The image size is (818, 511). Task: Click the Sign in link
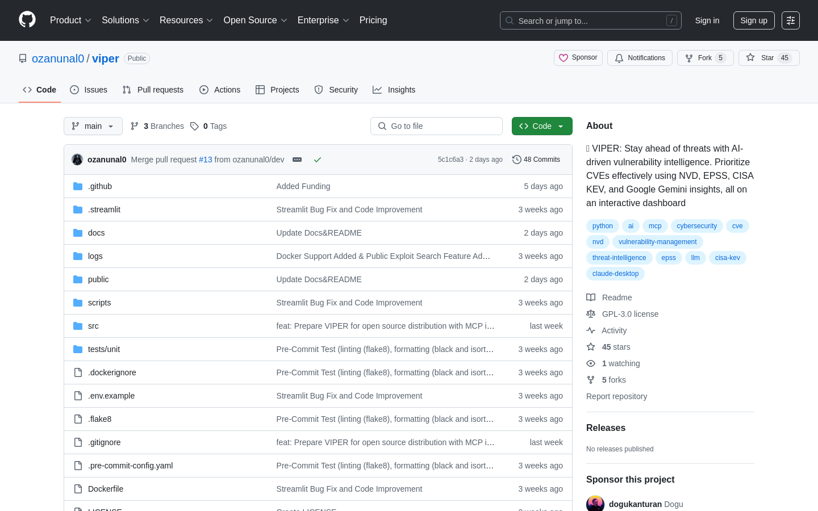(x=707, y=20)
